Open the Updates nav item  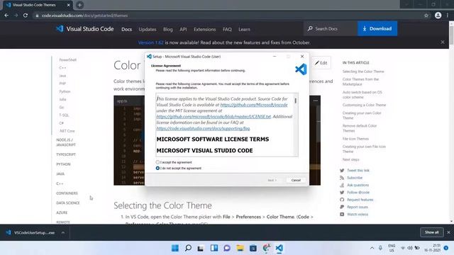click(148, 29)
